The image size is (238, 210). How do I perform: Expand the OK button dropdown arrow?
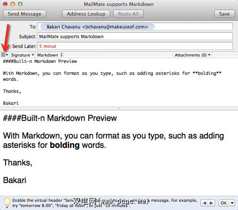pos(232,203)
